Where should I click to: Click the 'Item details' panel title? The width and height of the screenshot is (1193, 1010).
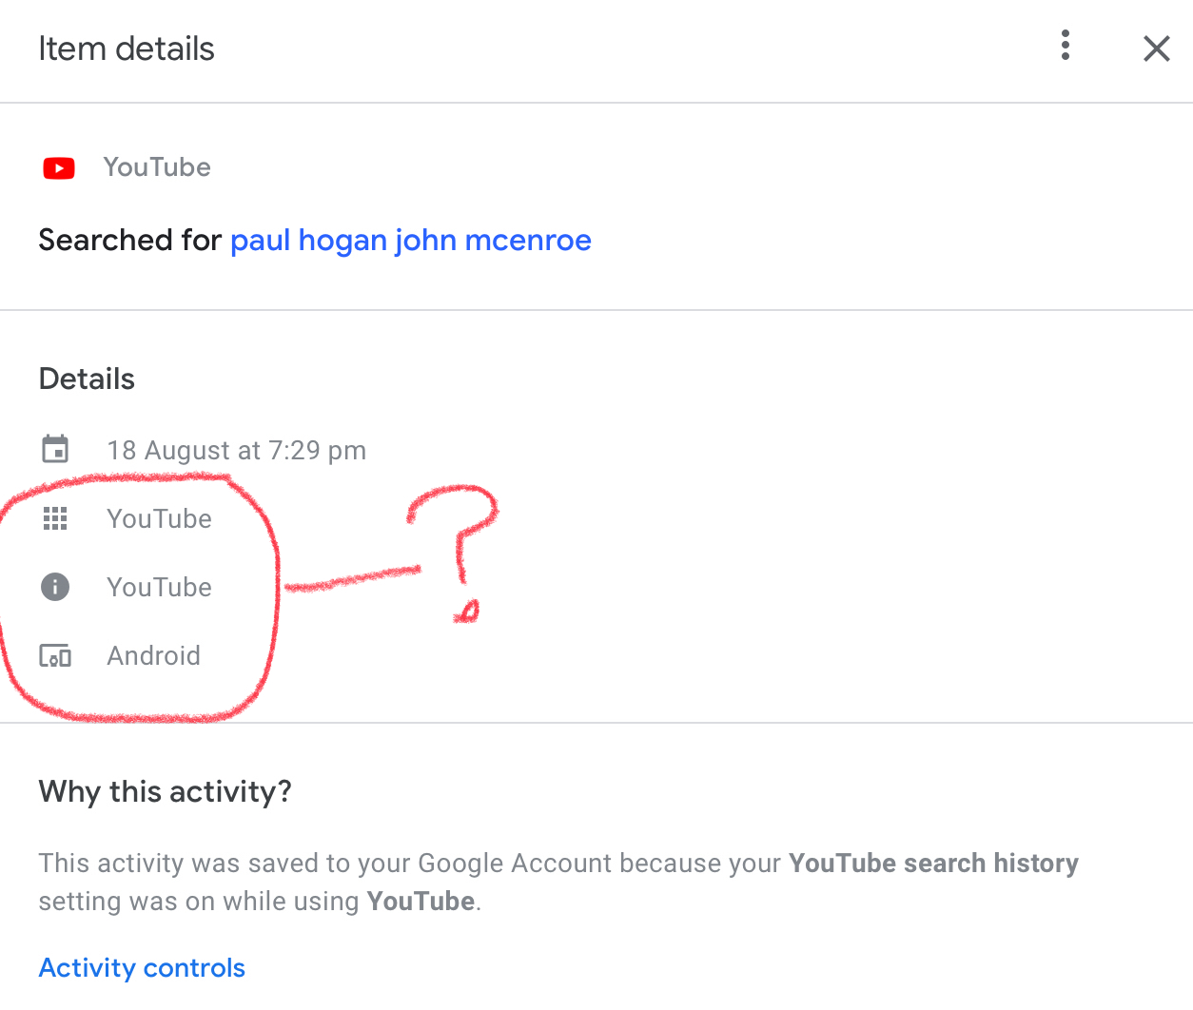pyautogui.click(x=127, y=49)
